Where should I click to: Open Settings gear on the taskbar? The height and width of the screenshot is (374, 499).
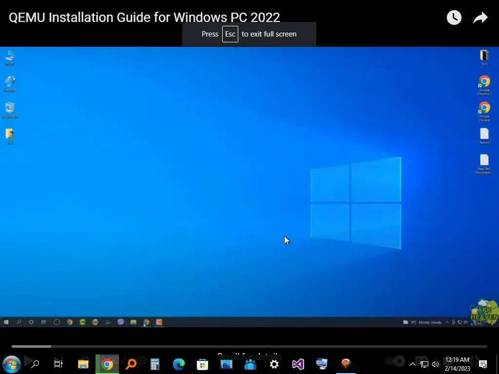pyautogui.click(x=274, y=364)
